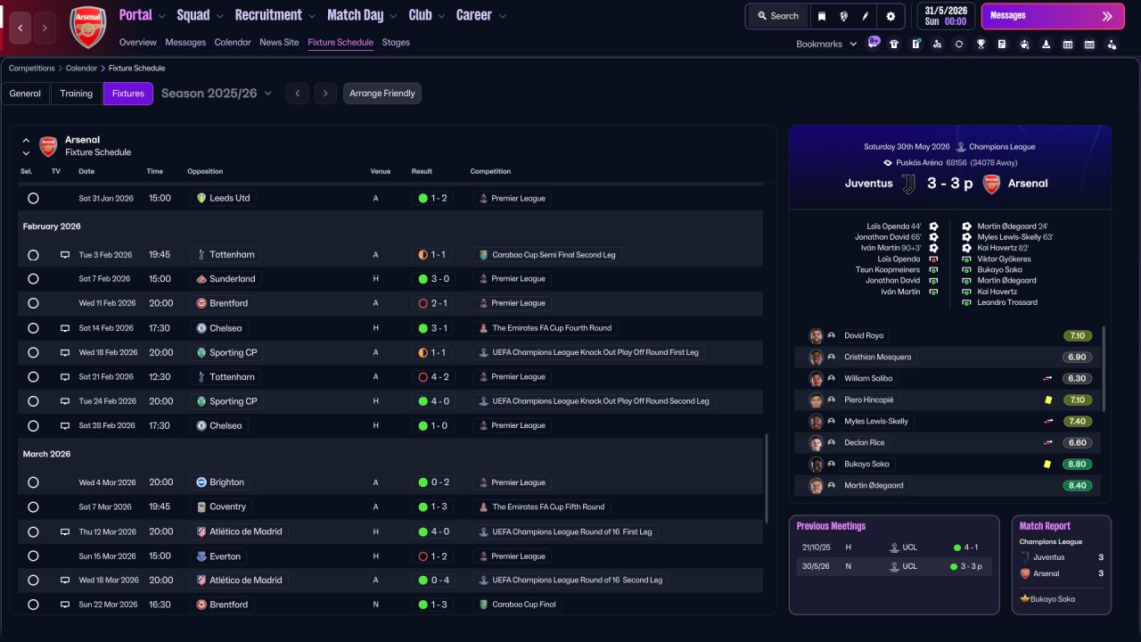Select the Brentford 11 Feb fixture radio button
The height and width of the screenshot is (642, 1141).
33,303
